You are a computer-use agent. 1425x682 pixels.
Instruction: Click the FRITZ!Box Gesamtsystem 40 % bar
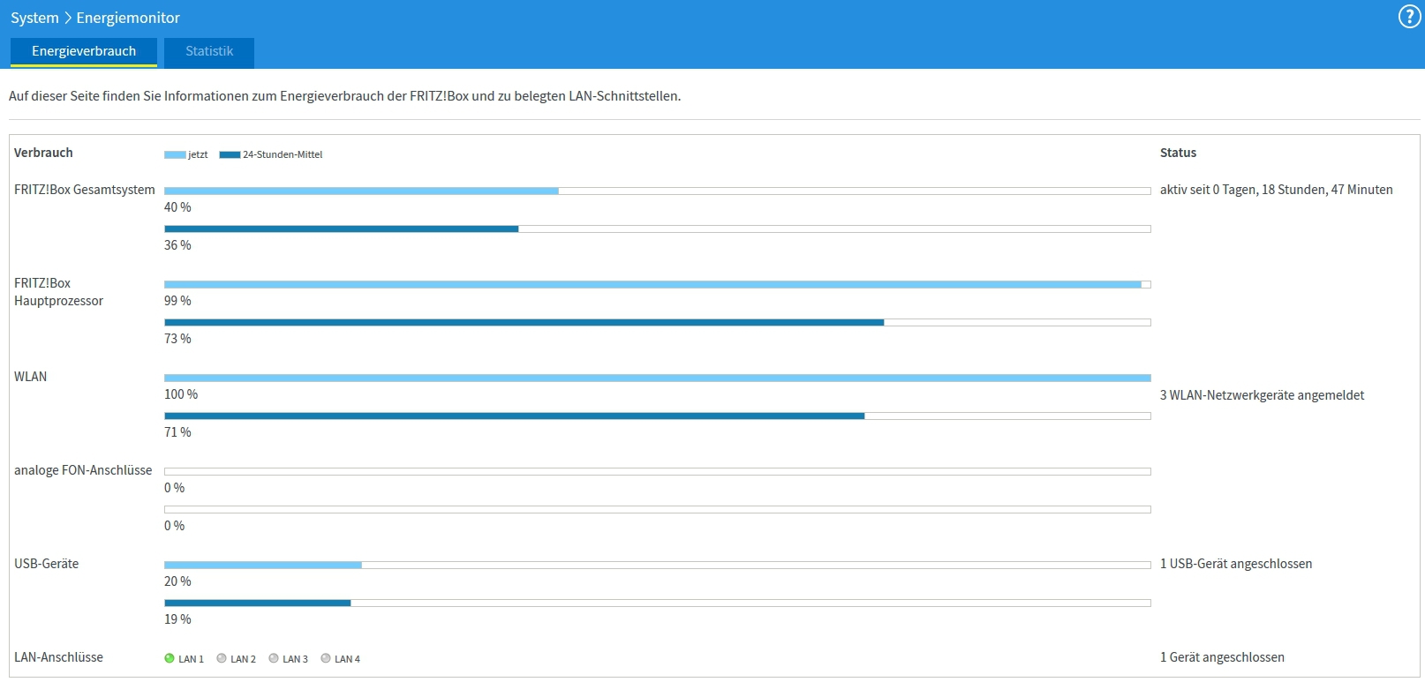[x=361, y=191]
